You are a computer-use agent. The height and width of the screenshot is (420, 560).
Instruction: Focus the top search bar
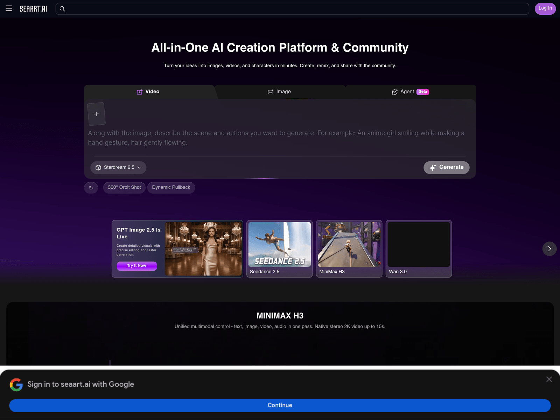tap(292, 9)
